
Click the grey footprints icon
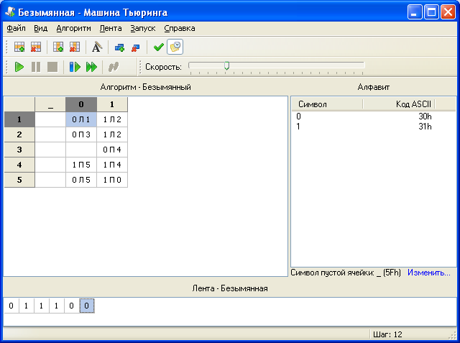pos(114,67)
